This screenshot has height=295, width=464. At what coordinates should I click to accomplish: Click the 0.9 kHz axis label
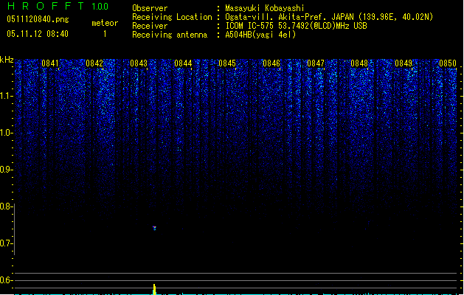tap(6, 170)
